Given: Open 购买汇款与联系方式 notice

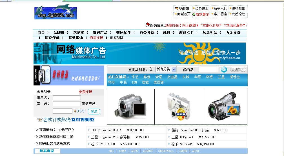Looking at the screenshot, I should click(55, 143).
